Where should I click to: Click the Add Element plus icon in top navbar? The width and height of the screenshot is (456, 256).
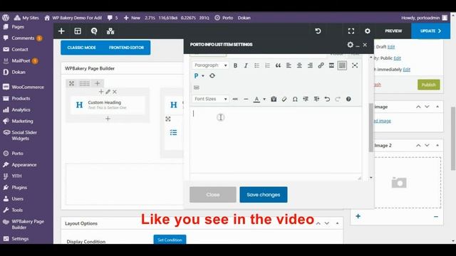(x=61, y=31)
